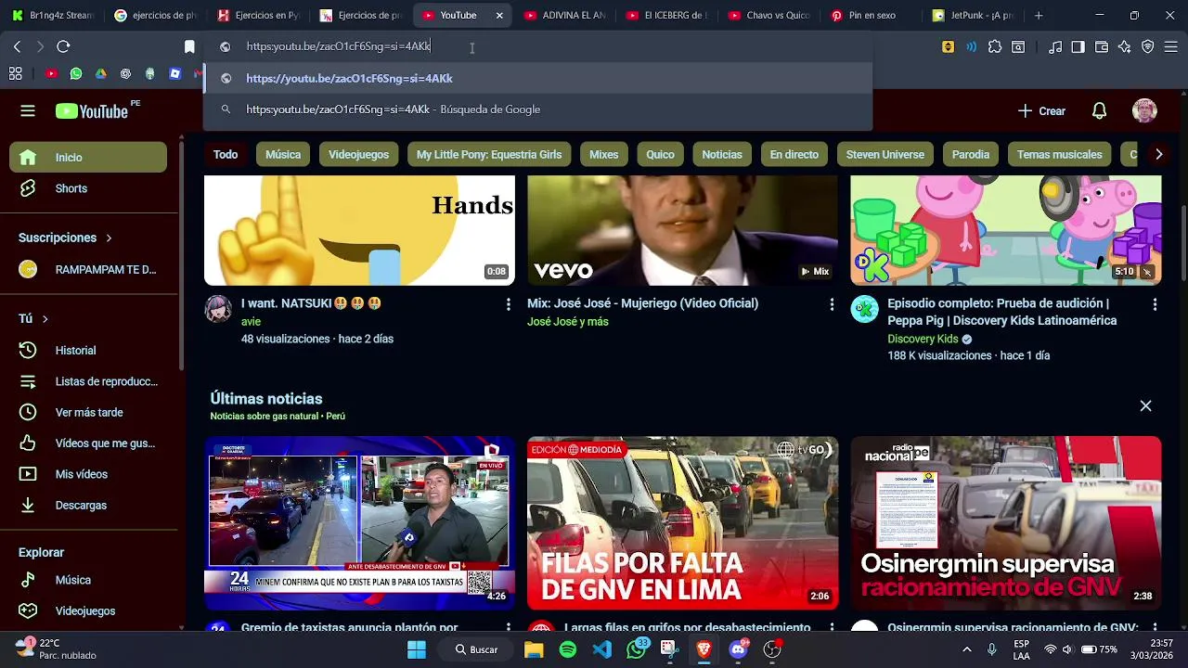
Task: Open Discovery Kids channel link
Action: (923, 340)
